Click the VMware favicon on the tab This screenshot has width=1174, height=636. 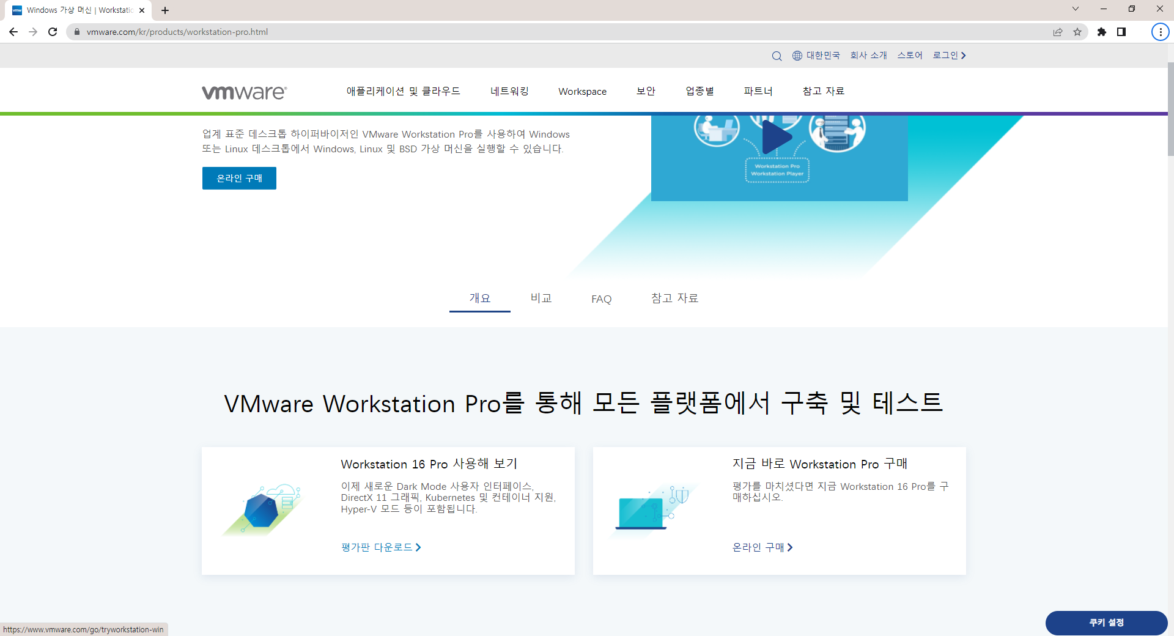point(17,10)
